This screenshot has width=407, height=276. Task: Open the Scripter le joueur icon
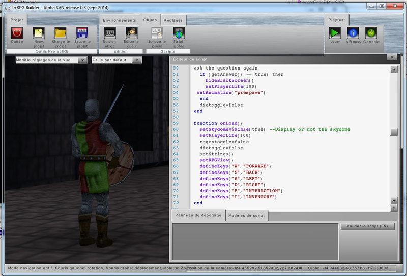tap(157, 33)
